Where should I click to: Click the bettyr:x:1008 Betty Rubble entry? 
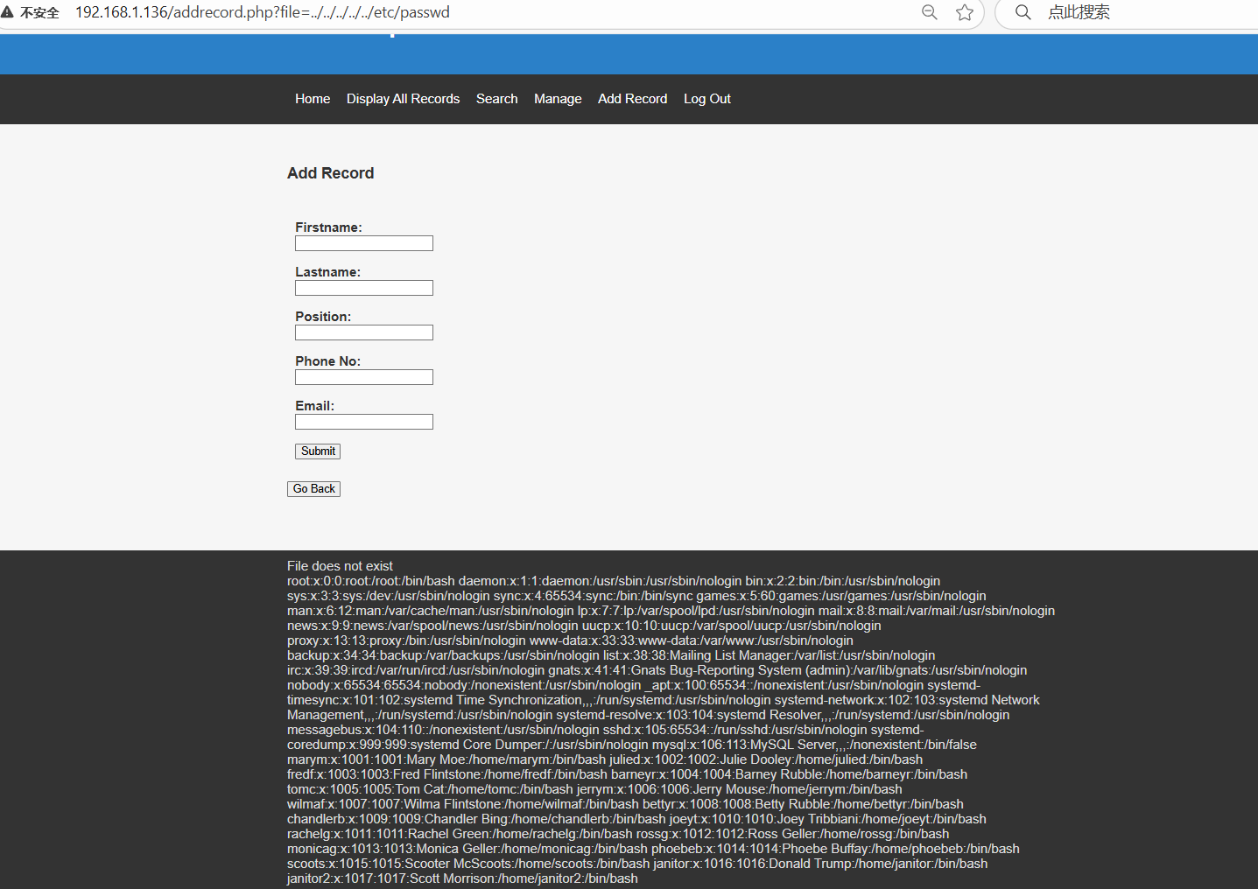803,804
